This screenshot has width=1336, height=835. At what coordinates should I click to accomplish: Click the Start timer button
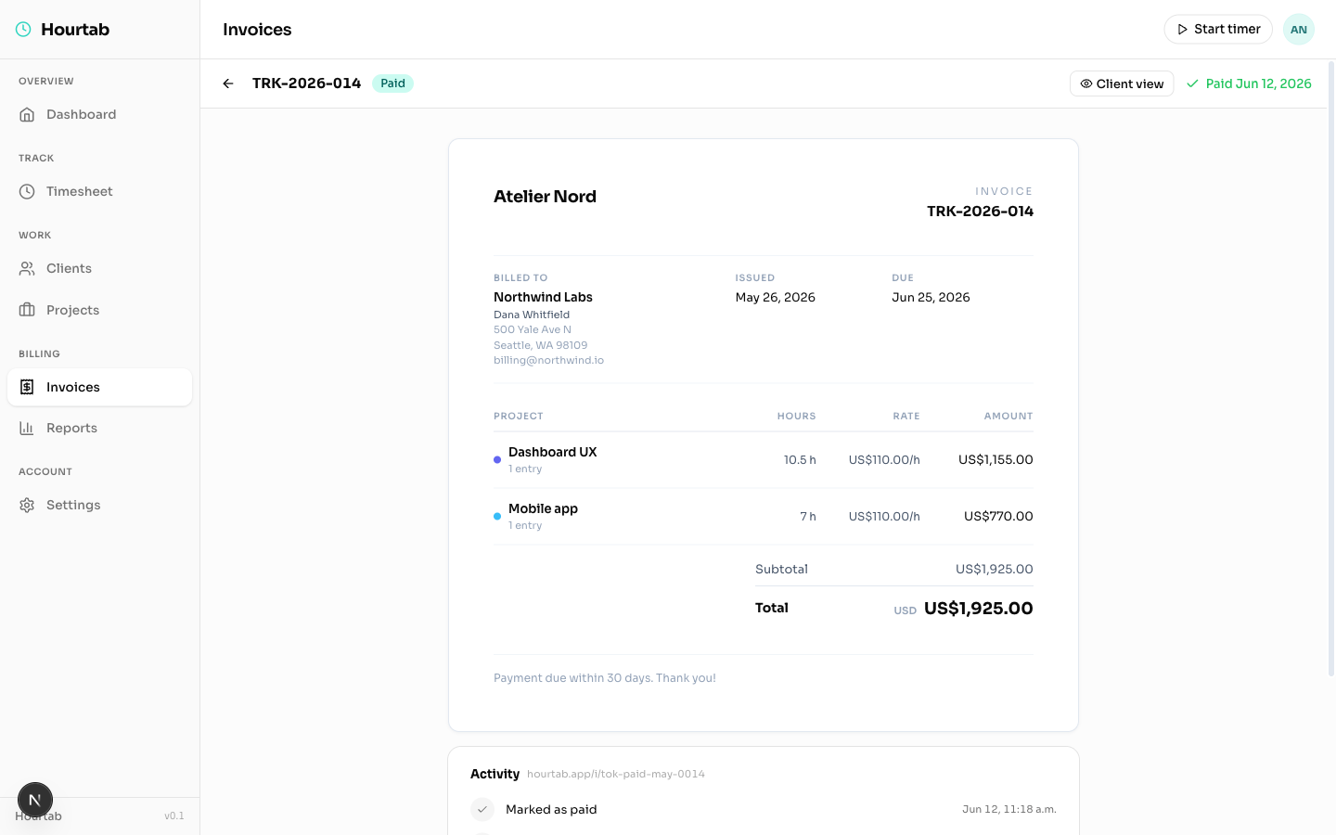[1218, 30]
